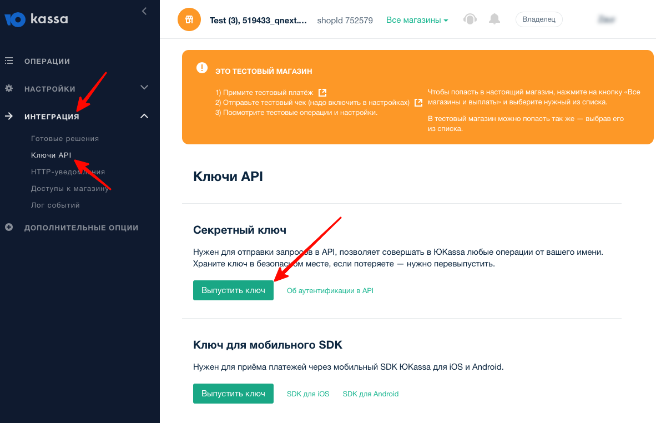Viewport: 656px width, 423px height.
Task: Click Отправьте тестовый чек step text
Action: tap(312, 103)
